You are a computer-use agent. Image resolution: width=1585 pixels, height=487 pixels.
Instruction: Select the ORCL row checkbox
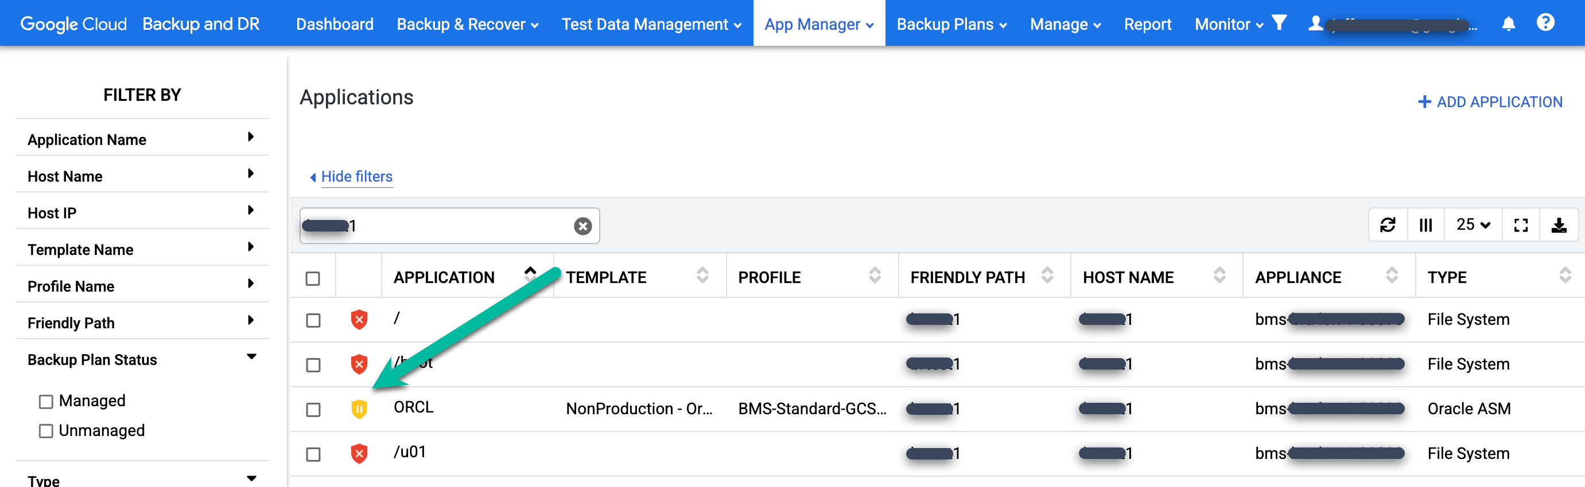coord(313,410)
